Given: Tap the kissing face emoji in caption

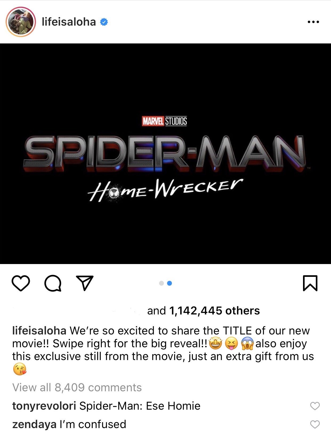Looking at the screenshot, I should pyautogui.click(x=20, y=369).
